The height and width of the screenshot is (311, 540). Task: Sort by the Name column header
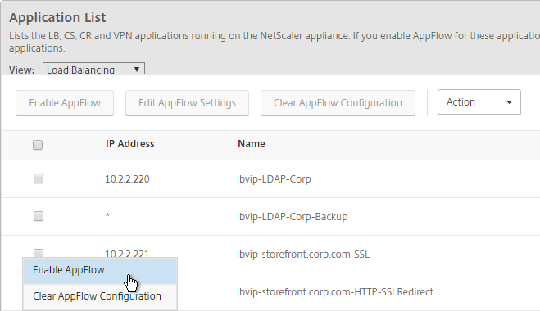[252, 144]
